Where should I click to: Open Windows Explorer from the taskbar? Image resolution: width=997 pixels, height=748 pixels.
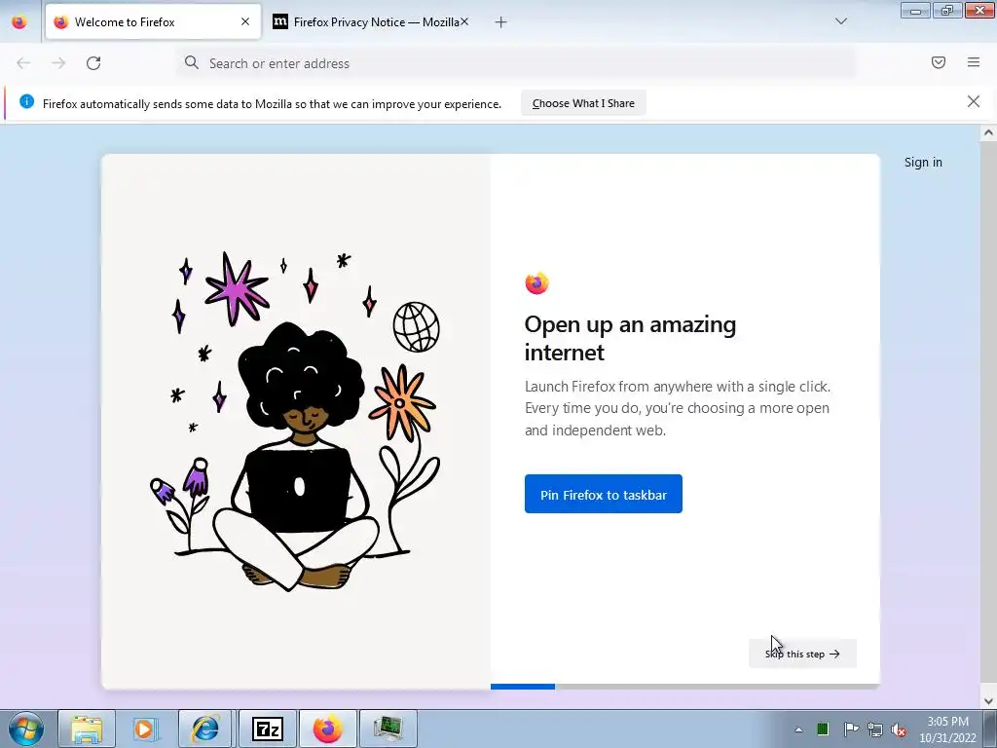click(x=87, y=729)
